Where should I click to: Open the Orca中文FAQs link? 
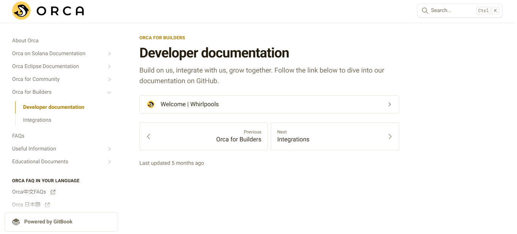[29, 192]
